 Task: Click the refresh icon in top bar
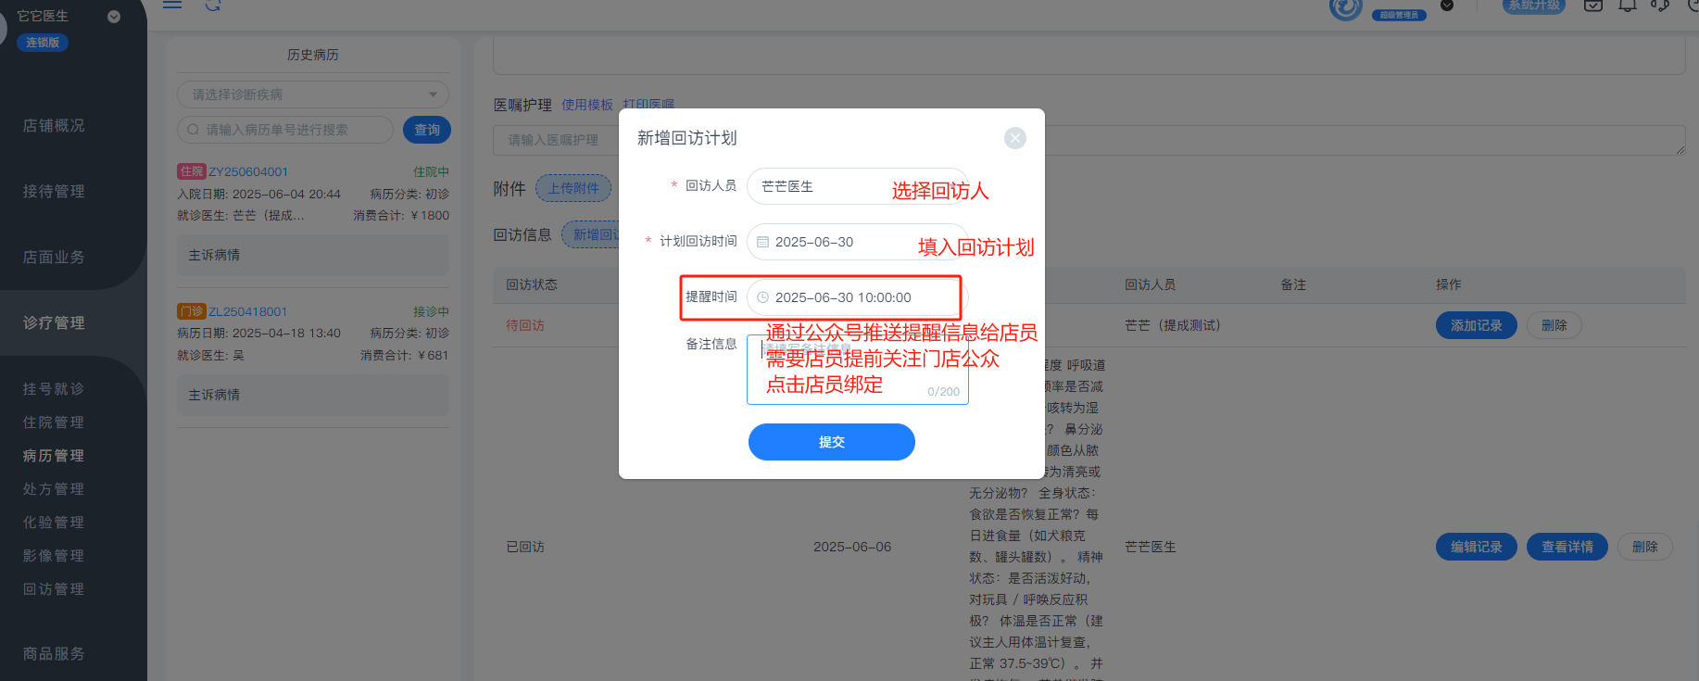coord(213,6)
